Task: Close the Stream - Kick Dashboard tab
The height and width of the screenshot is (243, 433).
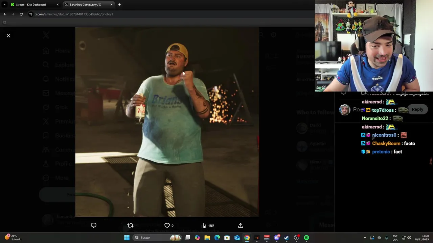Action: tap(58, 5)
